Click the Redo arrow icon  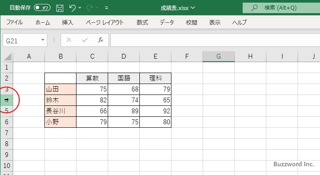(x=90, y=8)
